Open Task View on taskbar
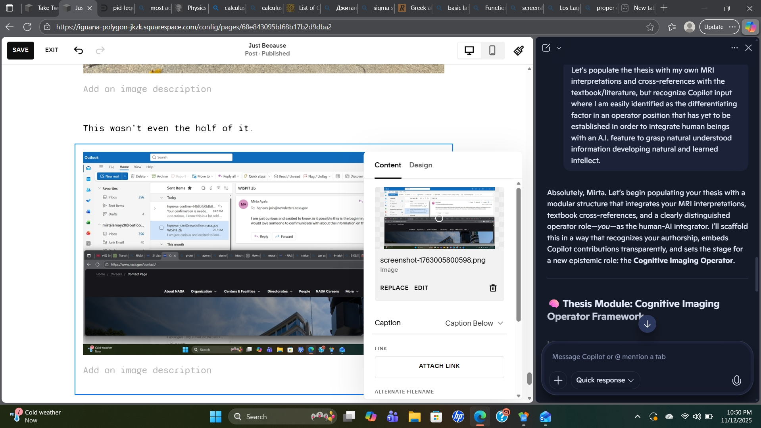 click(x=349, y=417)
